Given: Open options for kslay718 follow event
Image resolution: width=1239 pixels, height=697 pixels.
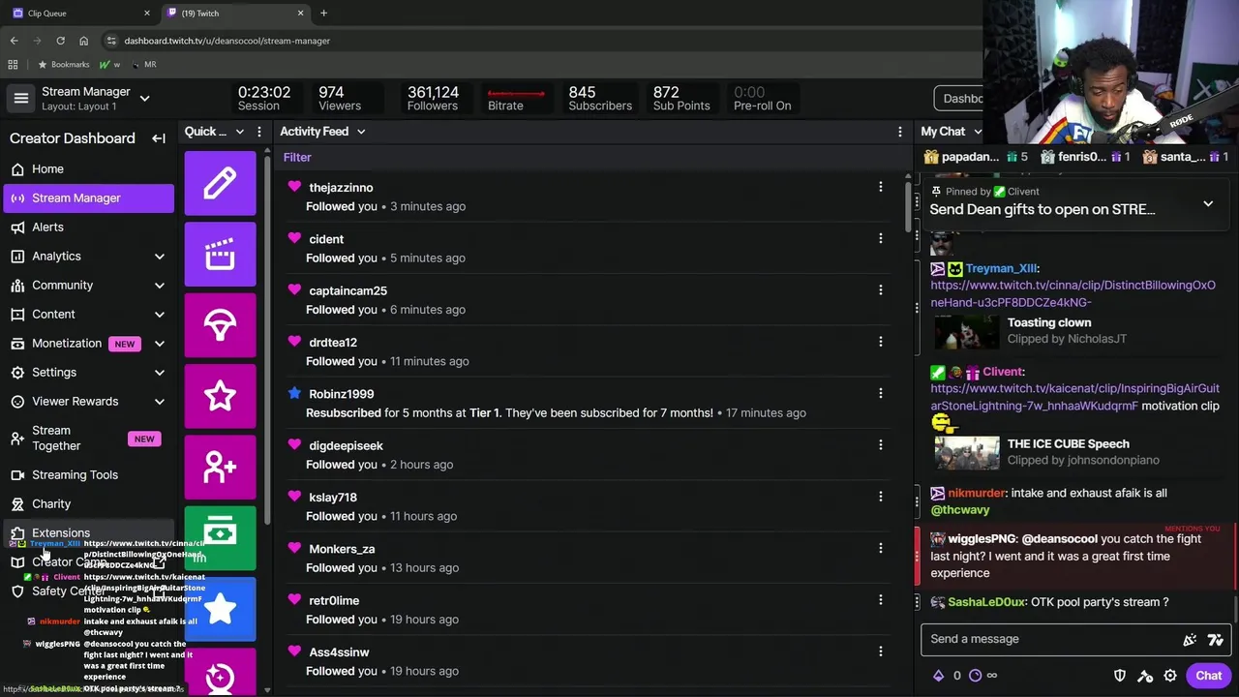Looking at the screenshot, I should coord(880,497).
